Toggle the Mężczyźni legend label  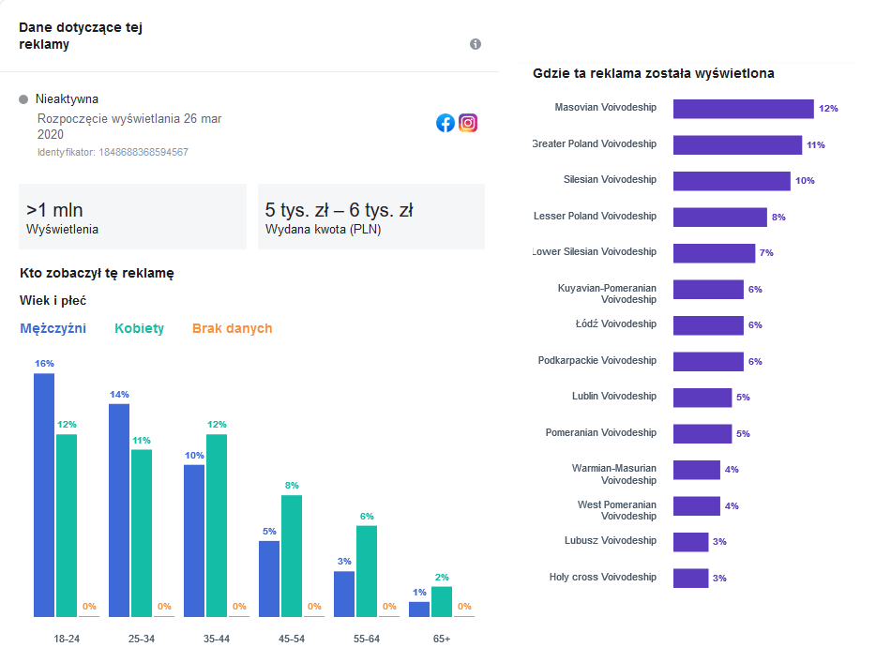53,328
